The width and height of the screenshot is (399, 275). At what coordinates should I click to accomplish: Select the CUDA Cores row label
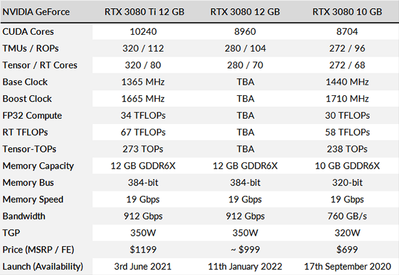pyautogui.click(x=27, y=31)
